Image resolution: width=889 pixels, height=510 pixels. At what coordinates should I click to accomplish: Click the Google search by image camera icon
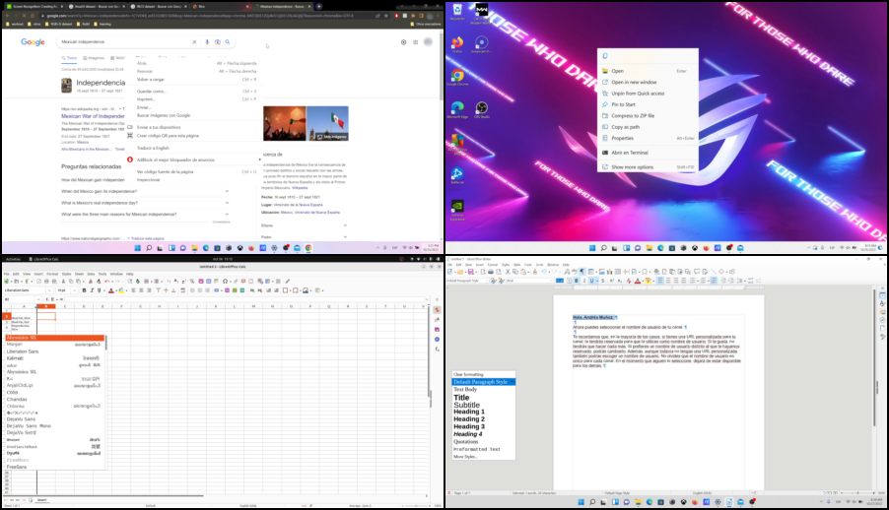[x=217, y=42]
